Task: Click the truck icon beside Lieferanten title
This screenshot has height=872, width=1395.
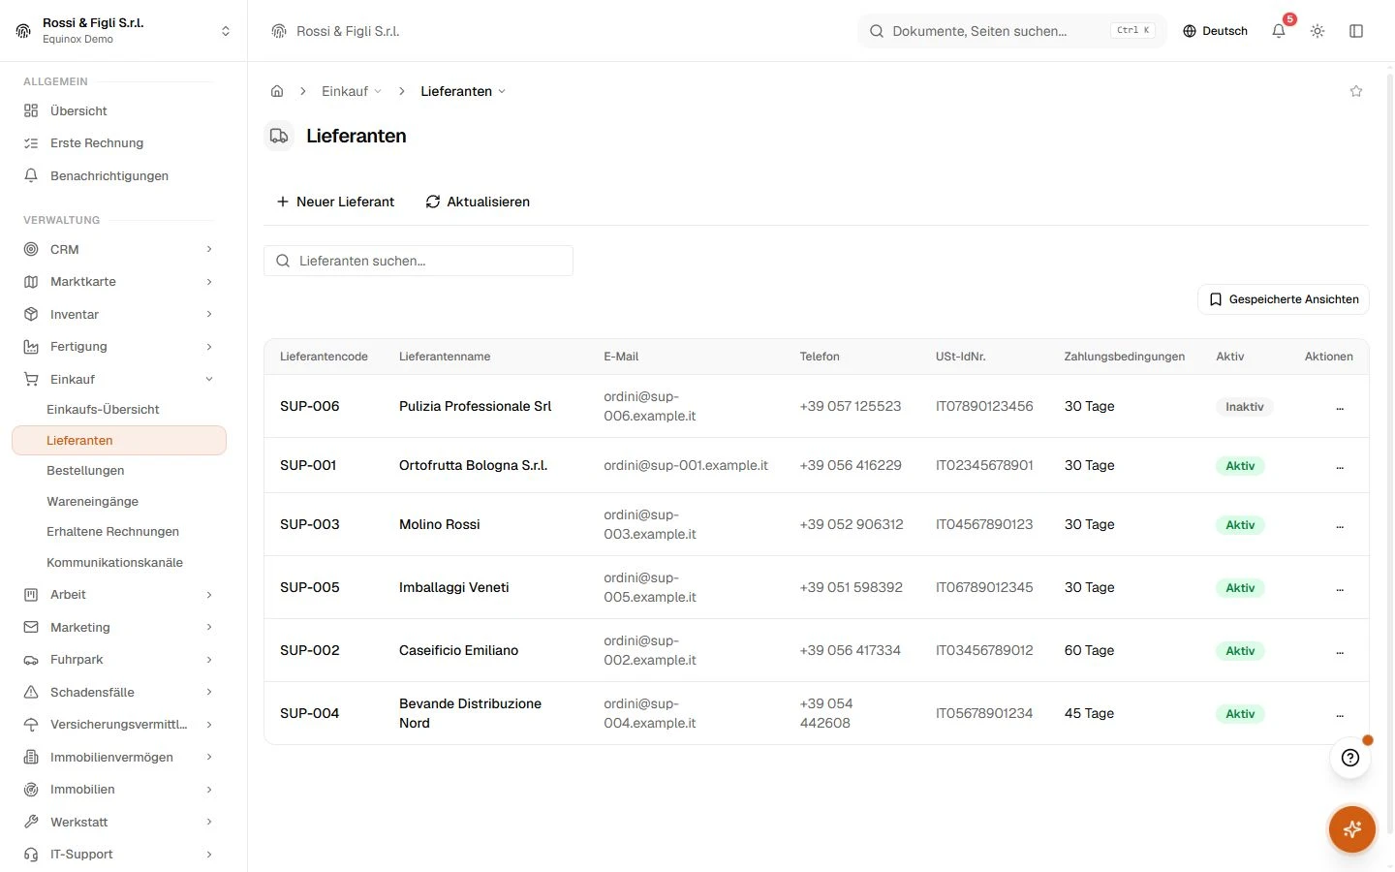Action: pos(279,136)
